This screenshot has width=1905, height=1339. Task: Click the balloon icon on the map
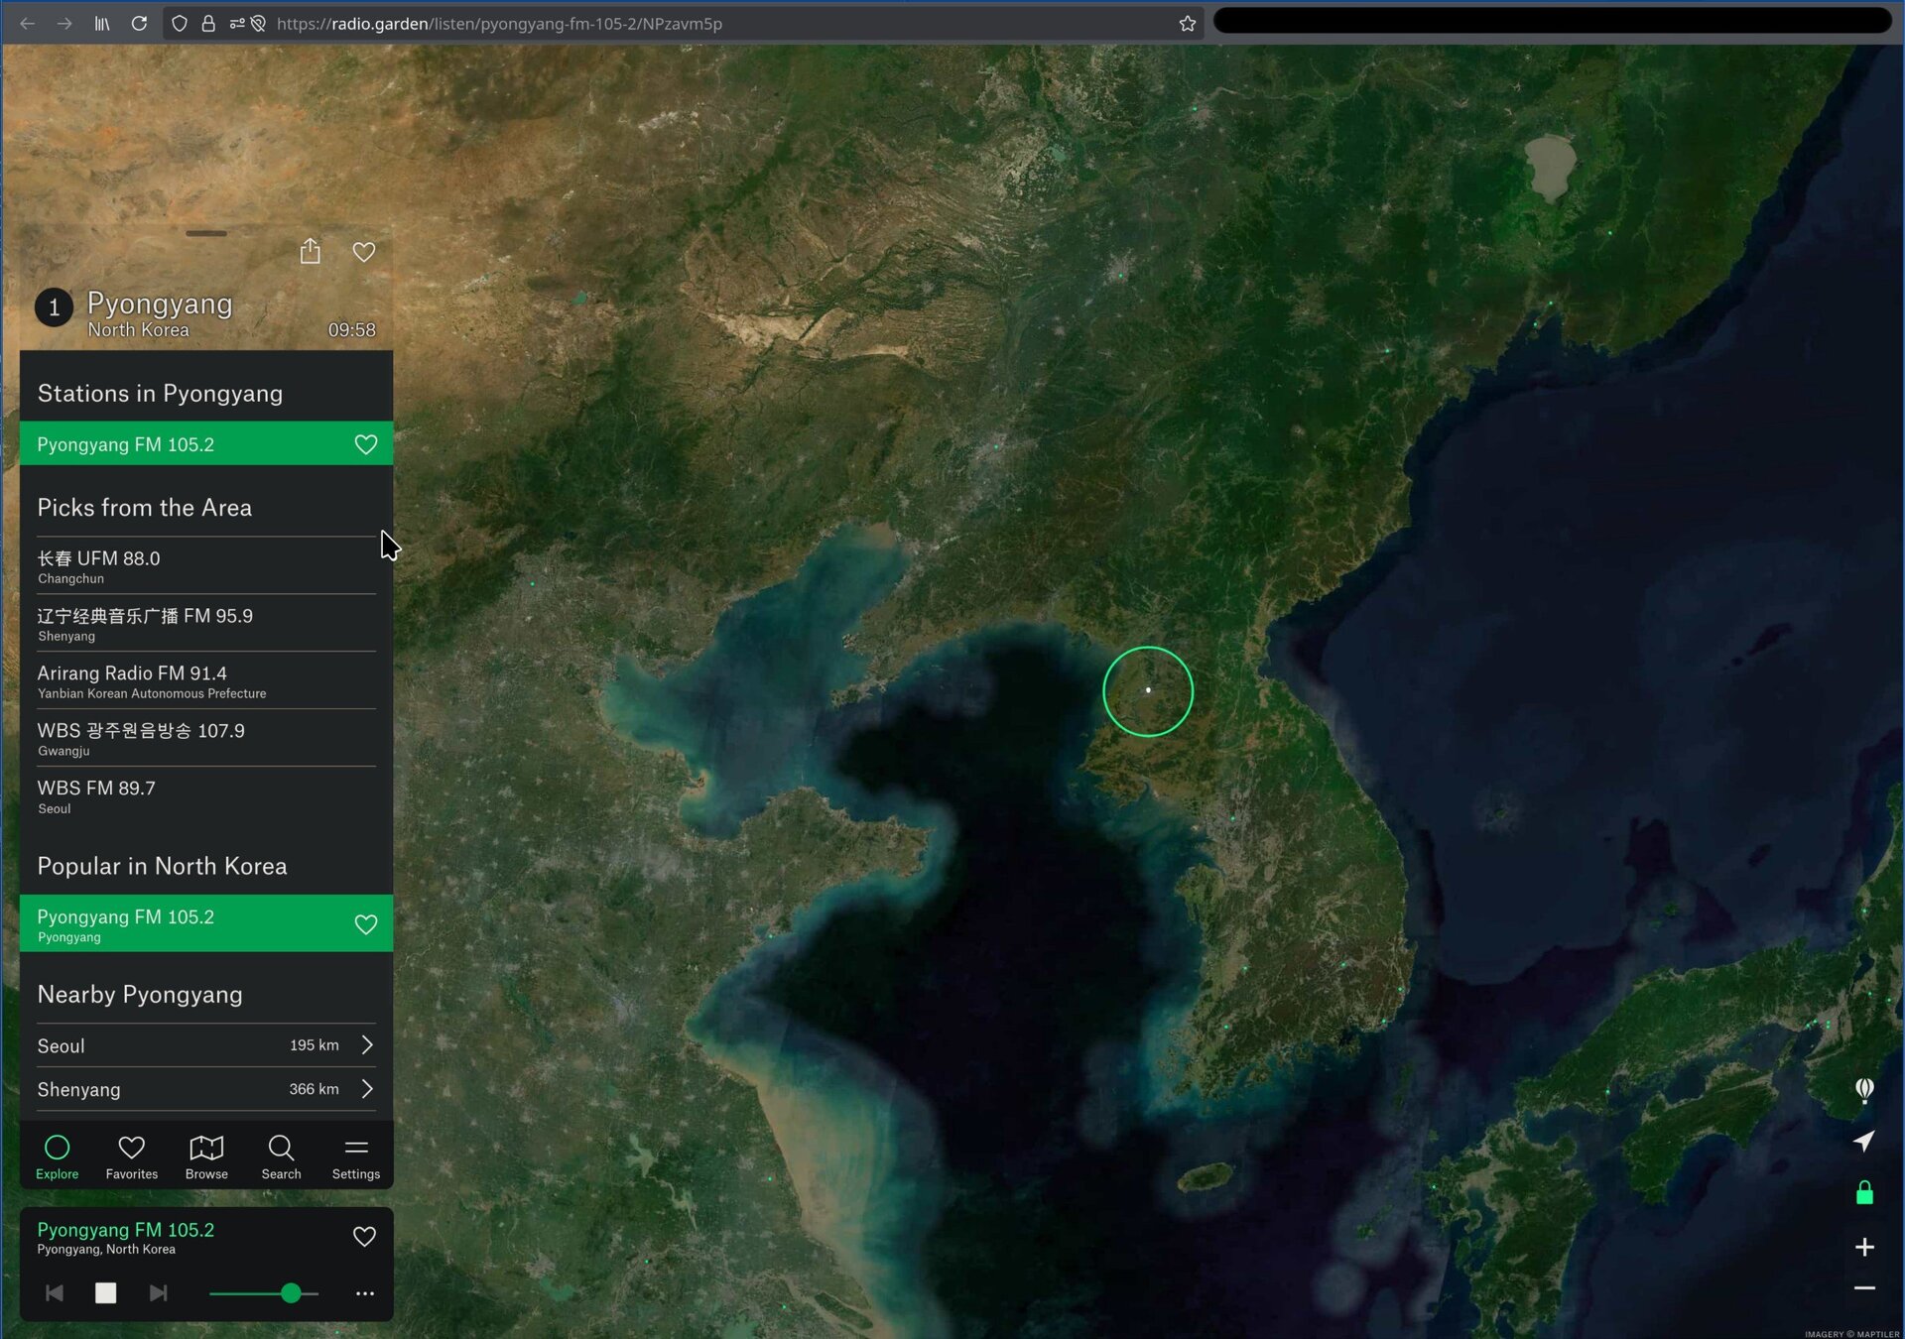pyautogui.click(x=1864, y=1090)
